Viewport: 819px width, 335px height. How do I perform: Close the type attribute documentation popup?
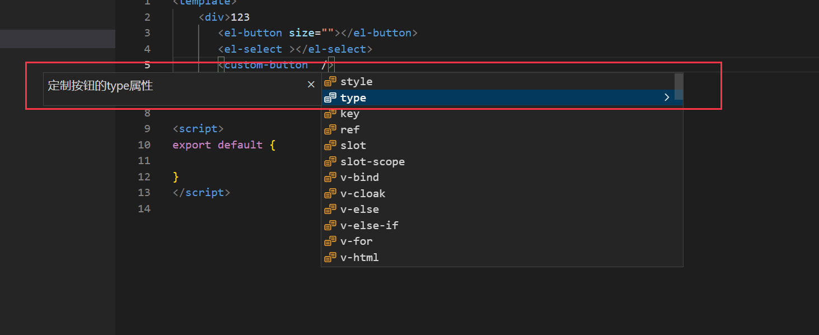(x=311, y=85)
